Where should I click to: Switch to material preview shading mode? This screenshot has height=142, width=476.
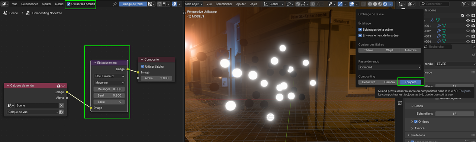[380, 4]
